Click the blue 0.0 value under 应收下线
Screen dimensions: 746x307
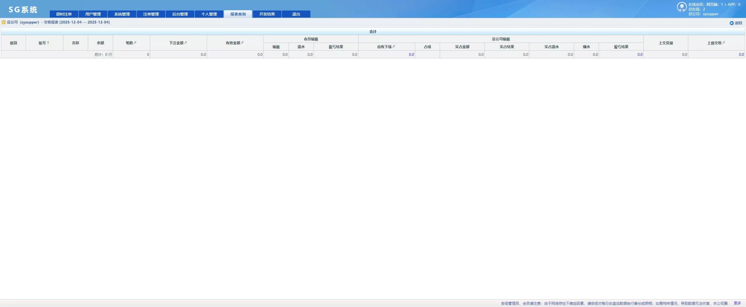pyautogui.click(x=411, y=55)
